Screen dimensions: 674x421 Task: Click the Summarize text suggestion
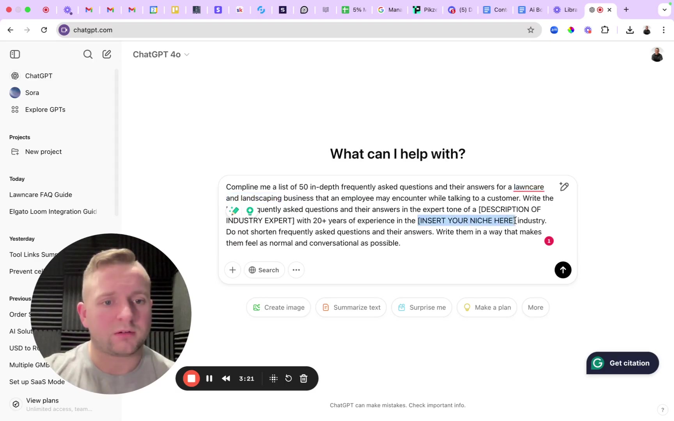[x=351, y=308]
